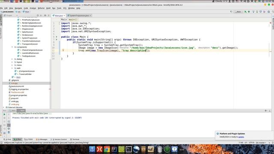The width and height of the screenshot is (274, 154).
Task: Click scroll from source icon in Project panel
Action: tap(38, 15)
